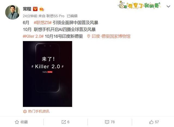Screen dimensions: 174x127
Task: Open the 联想S5 Pro source link
Action: click(x=55, y=16)
